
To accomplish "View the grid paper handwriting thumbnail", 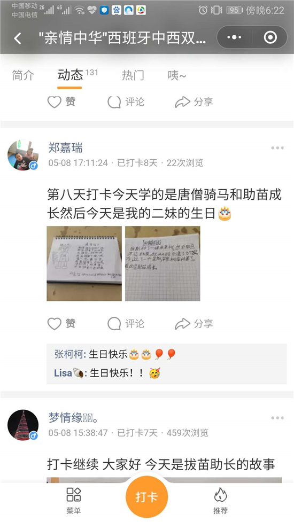I will (163, 263).
